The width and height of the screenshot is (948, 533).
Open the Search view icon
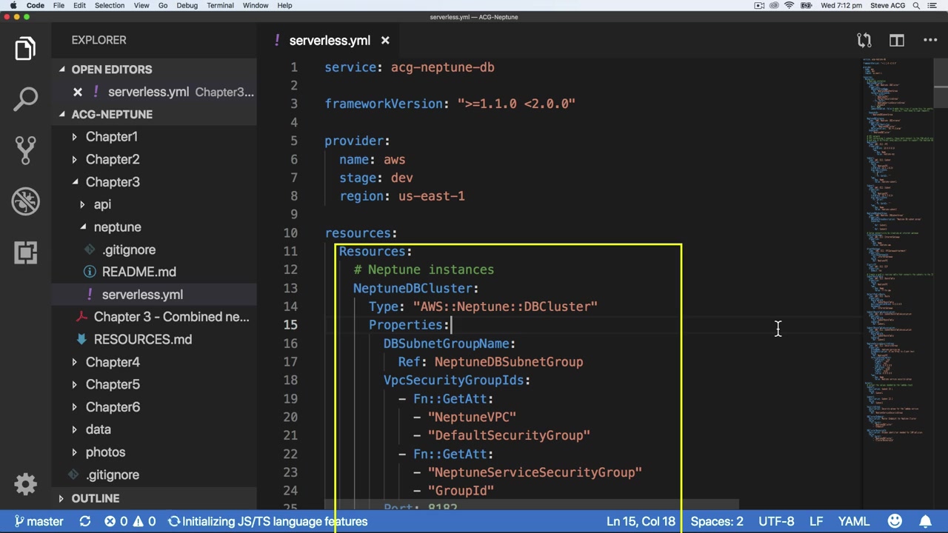[25, 99]
